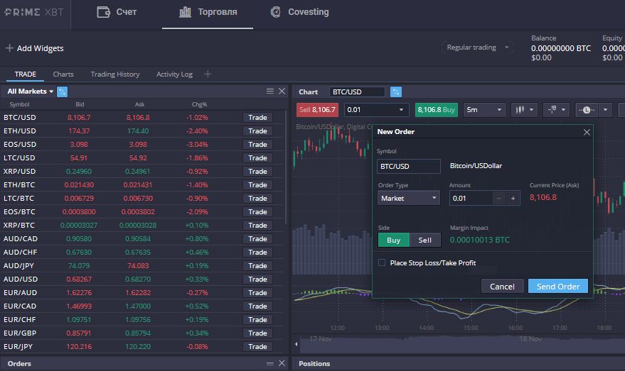Switch to the Trading History tab
The width and height of the screenshot is (625, 371).
(x=115, y=74)
